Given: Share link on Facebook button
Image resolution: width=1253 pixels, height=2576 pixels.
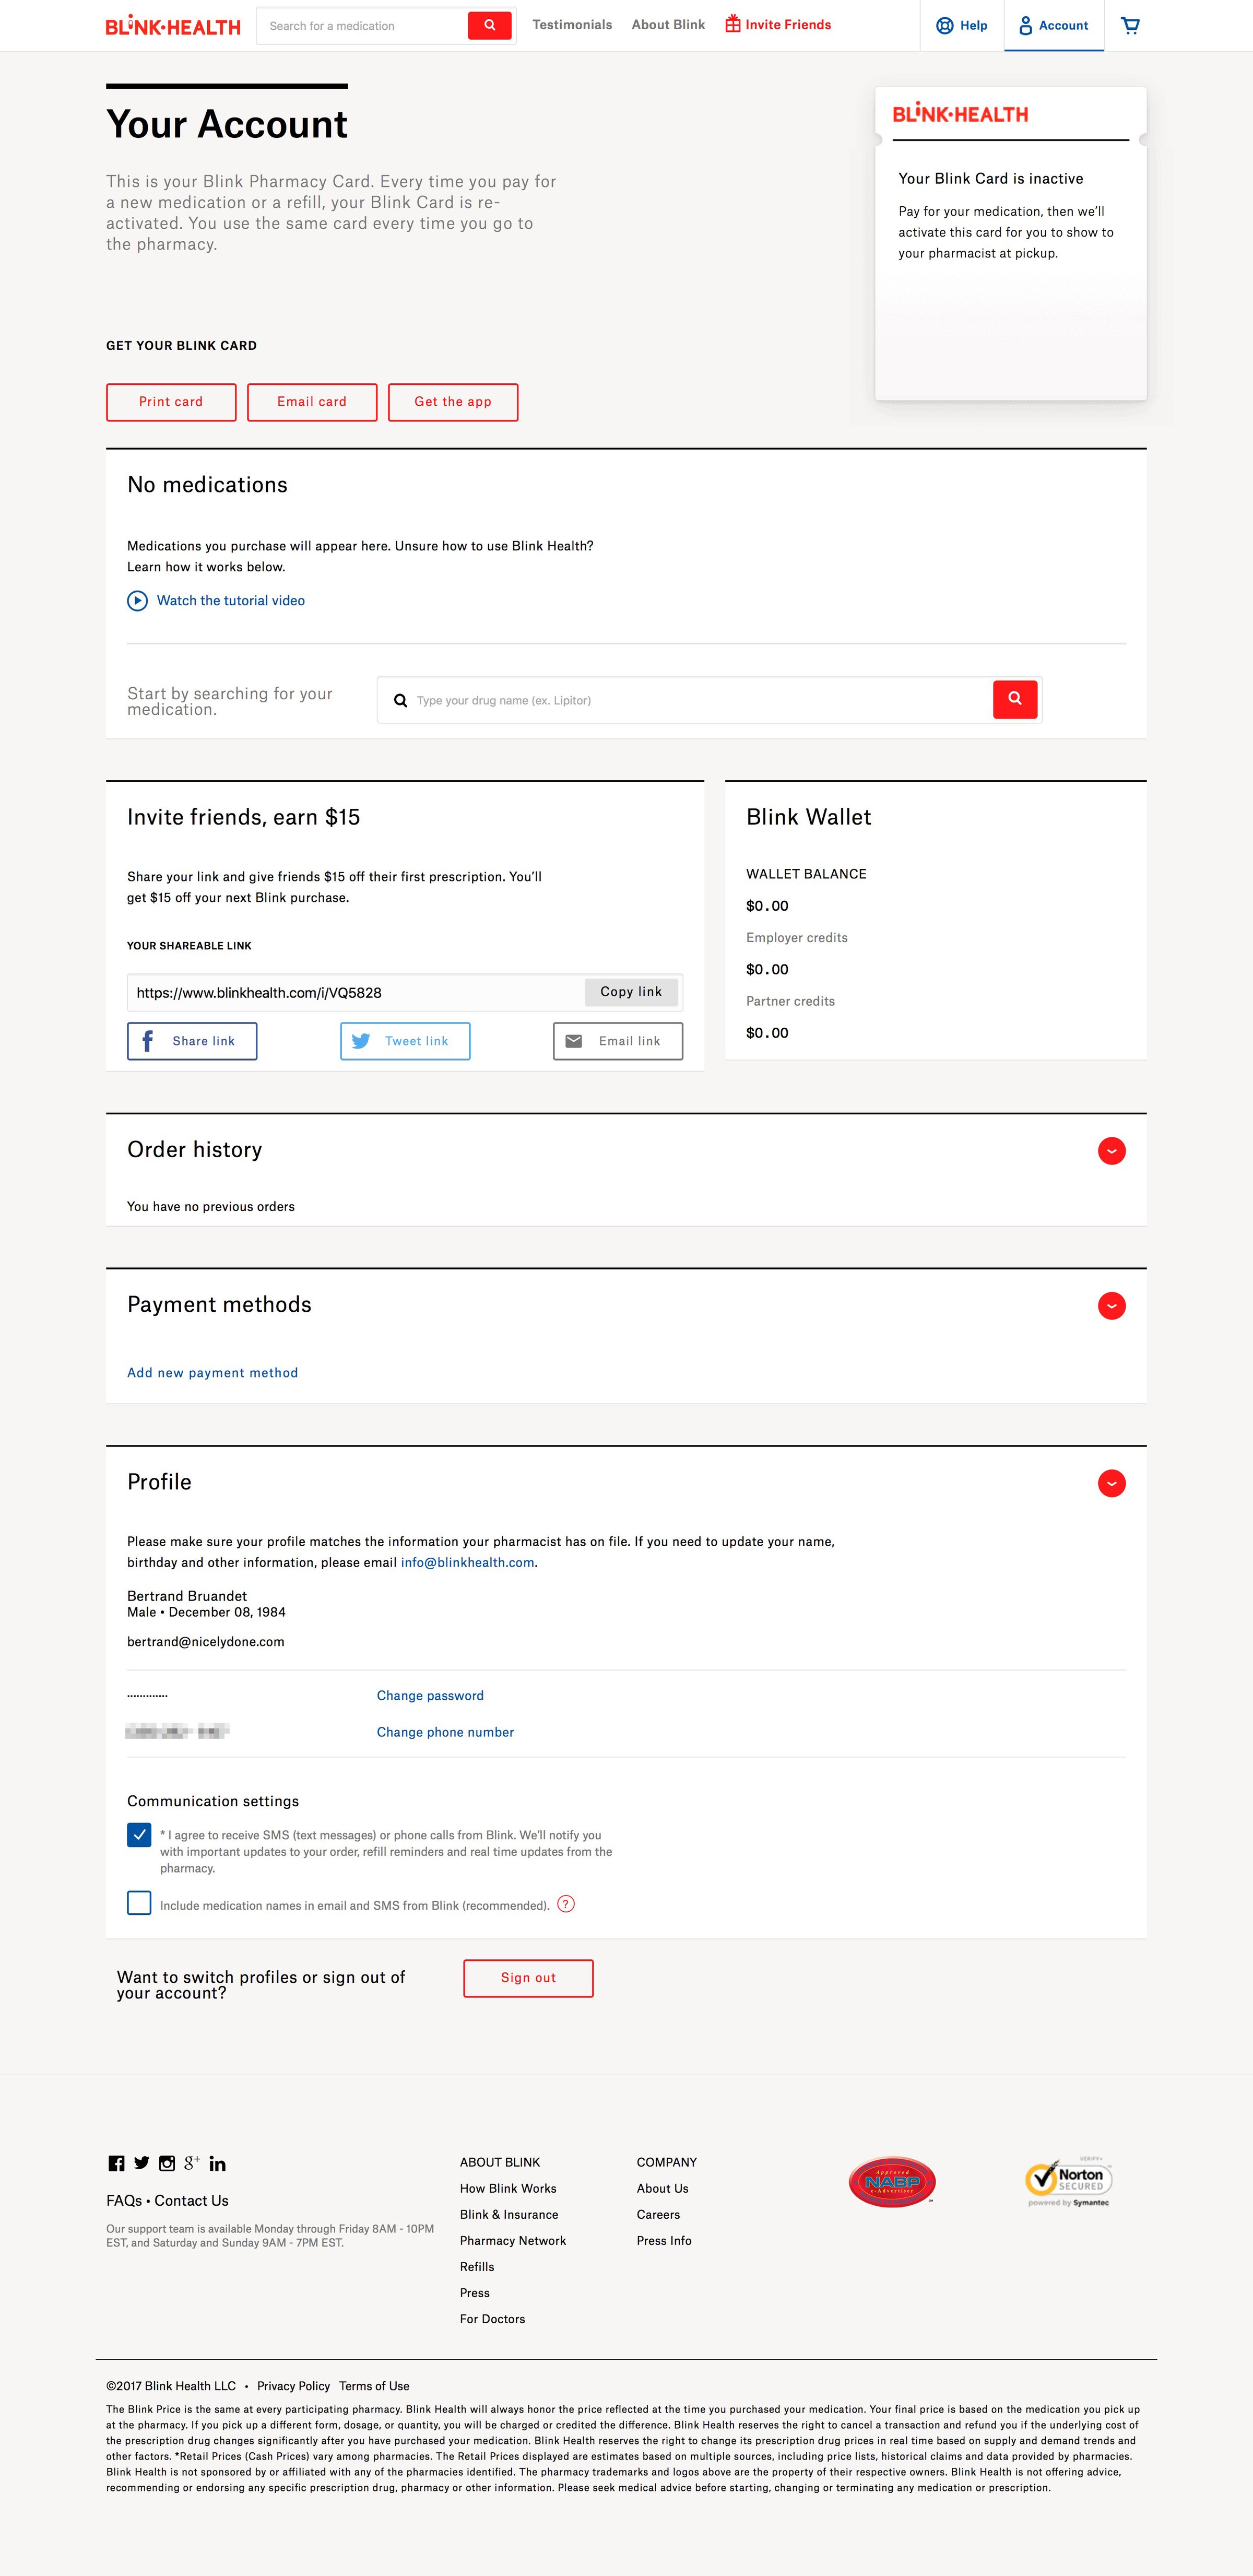Looking at the screenshot, I should pyautogui.click(x=192, y=1041).
